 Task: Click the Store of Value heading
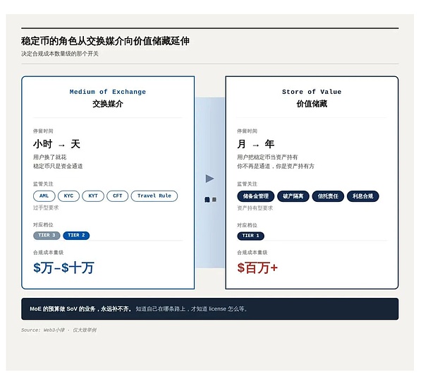tap(311, 92)
